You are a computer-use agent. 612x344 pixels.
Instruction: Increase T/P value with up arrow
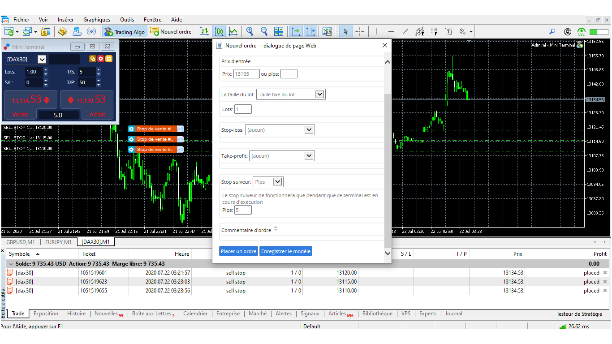[x=99, y=80]
